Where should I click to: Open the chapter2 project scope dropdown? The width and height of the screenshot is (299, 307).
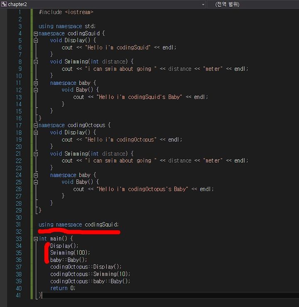(x=203, y=4)
